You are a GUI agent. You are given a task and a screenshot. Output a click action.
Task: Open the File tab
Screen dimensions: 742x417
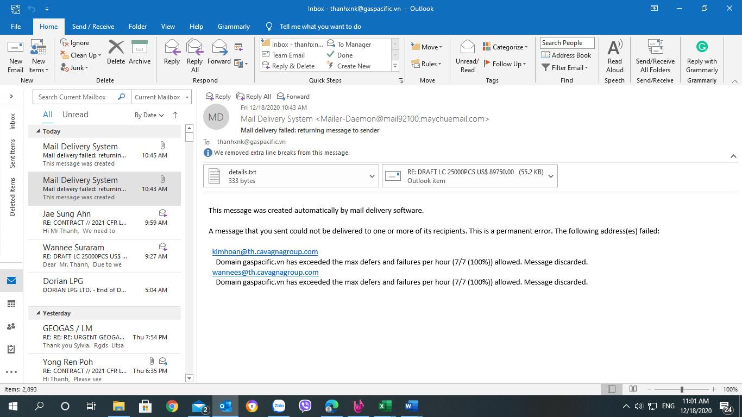click(x=16, y=27)
